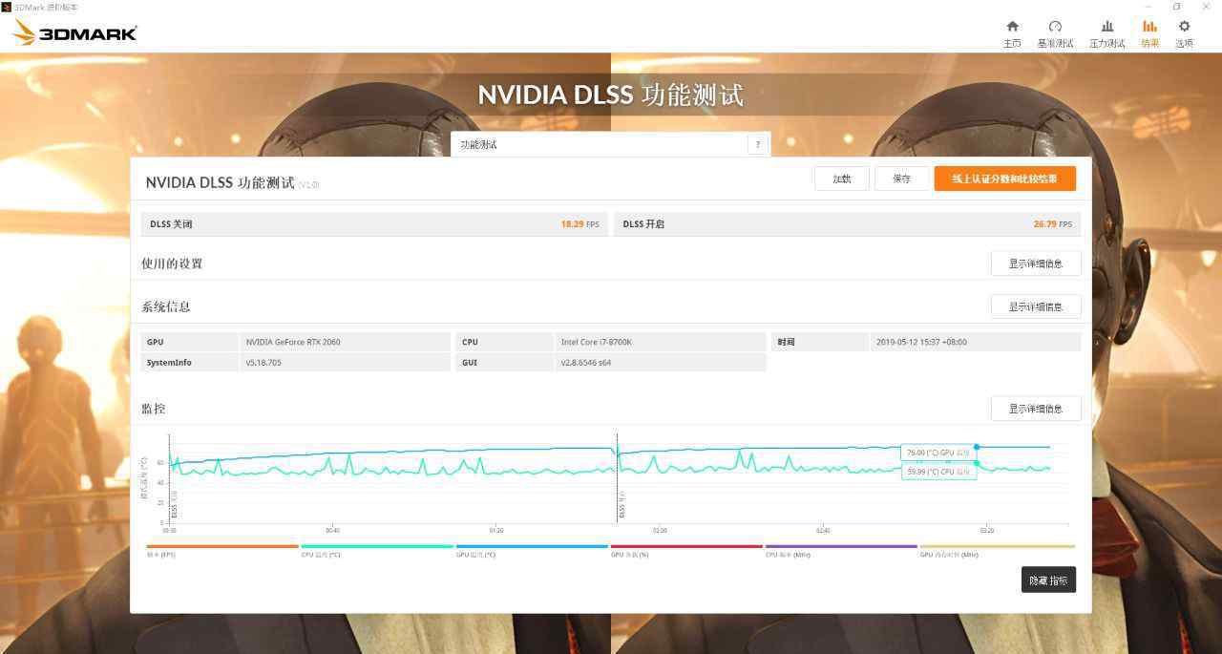
Task: Click the DLSS 关闭 score of 18.29 FPS
Action: click(x=579, y=224)
